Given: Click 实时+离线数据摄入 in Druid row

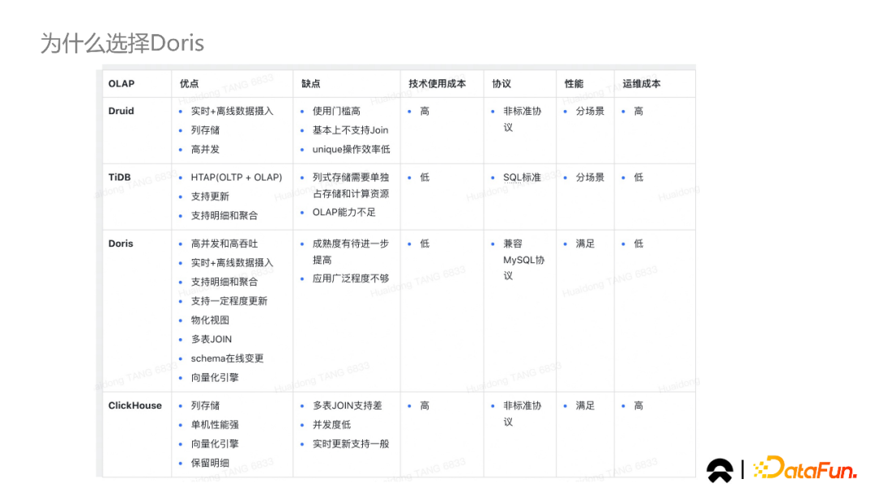Looking at the screenshot, I should click(x=233, y=111).
